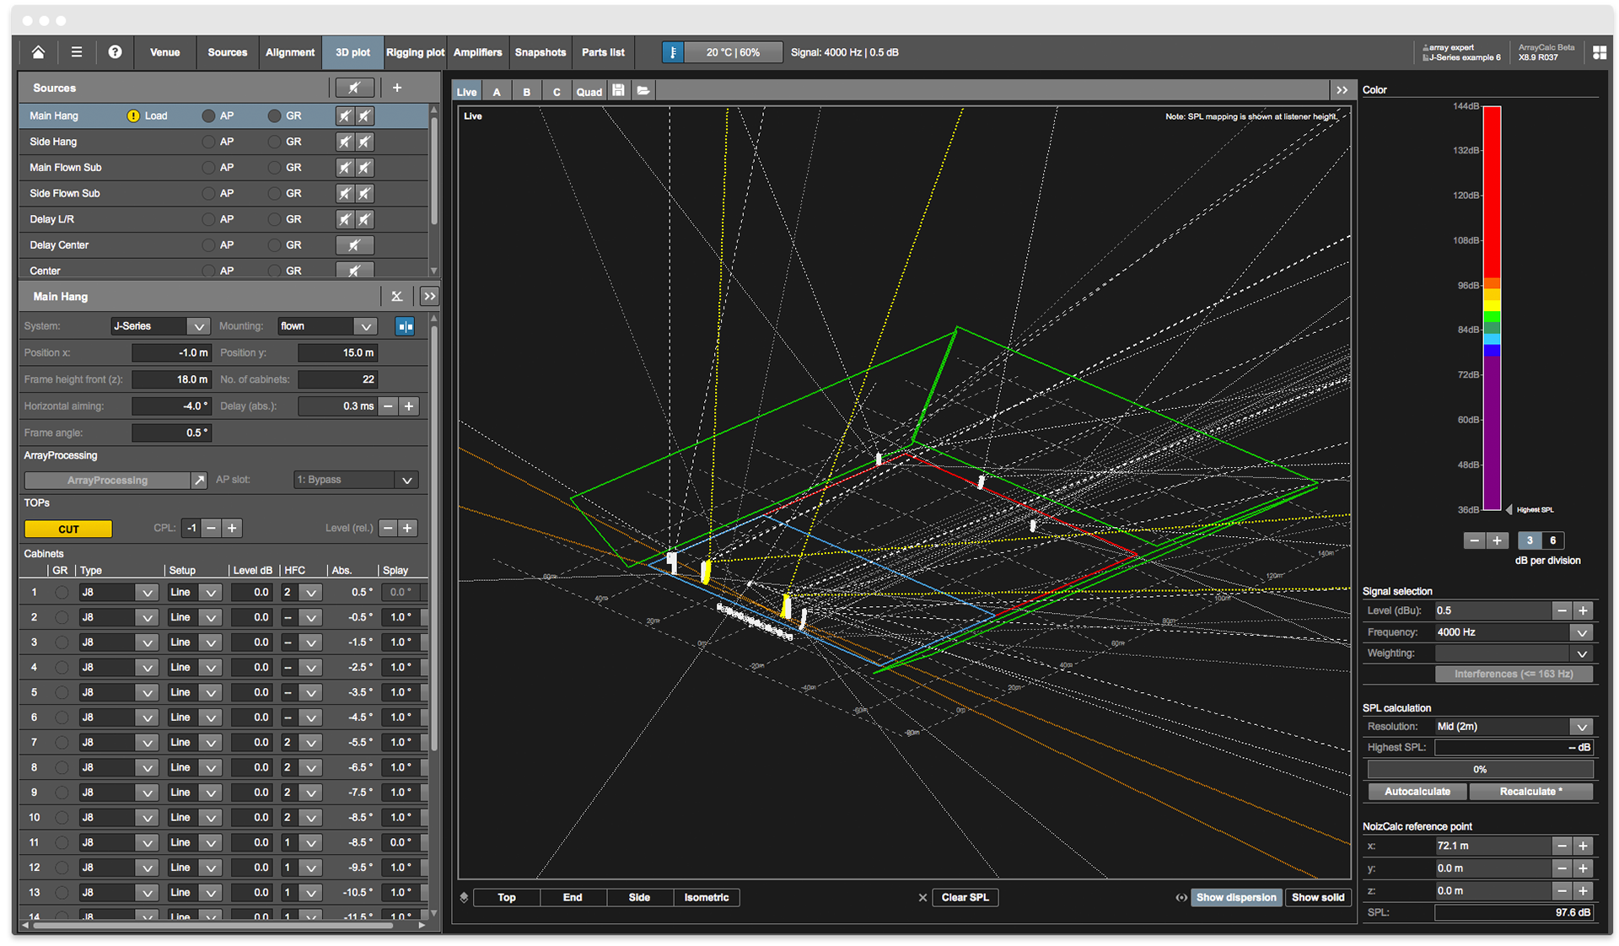Viewport: 1619px width, 946px height.
Task: Save the 3D plot view
Action: (x=618, y=91)
